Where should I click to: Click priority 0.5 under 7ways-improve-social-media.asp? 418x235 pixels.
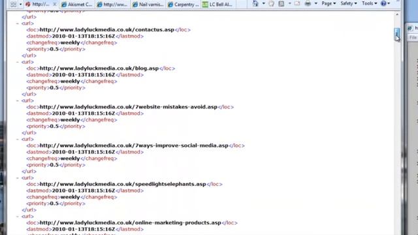(54, 165)
